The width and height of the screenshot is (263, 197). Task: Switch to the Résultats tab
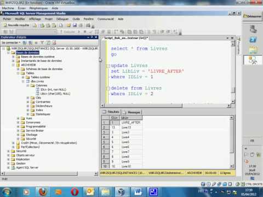click(x=111, y=112)
